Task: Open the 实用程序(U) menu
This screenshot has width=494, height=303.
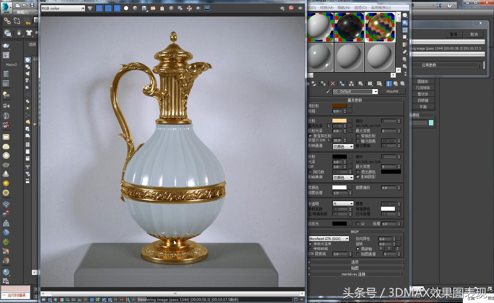Action: [380, 8]
